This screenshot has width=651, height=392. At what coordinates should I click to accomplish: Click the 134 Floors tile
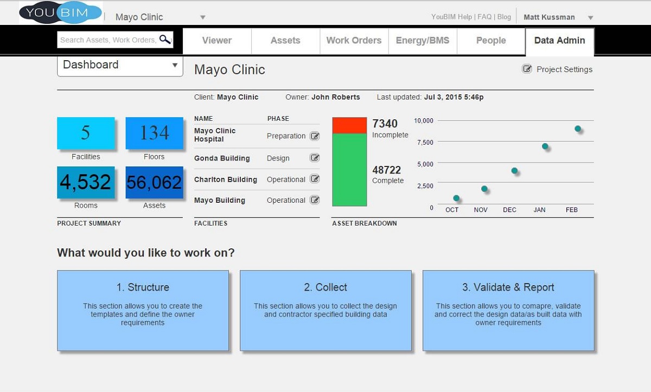[154, 133]
